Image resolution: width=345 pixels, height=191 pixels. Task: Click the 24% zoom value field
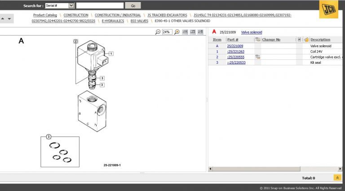167,32
